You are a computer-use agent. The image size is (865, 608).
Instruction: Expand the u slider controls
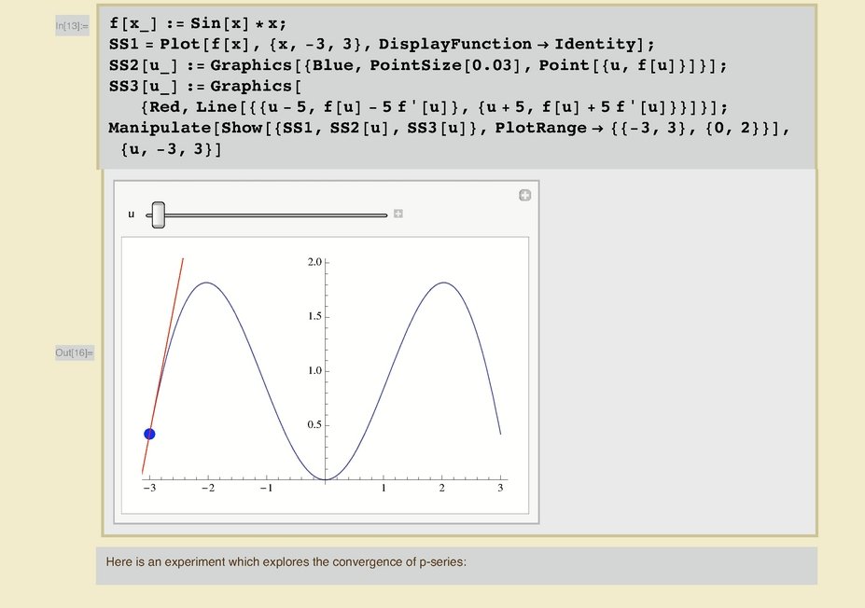pos(398,214)
